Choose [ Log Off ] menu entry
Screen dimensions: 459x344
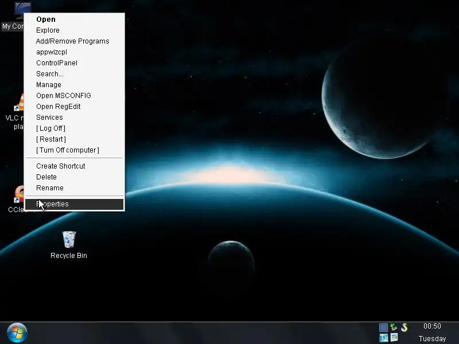pyautogui.click(x=75, y=128)
